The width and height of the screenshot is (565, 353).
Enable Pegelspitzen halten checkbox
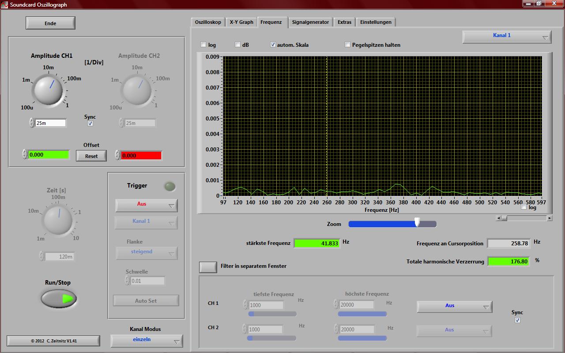click(348, 45)
